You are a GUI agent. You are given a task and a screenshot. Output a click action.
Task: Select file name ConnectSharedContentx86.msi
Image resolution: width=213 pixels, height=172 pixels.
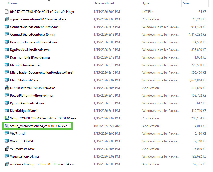[x=32, y=35]
